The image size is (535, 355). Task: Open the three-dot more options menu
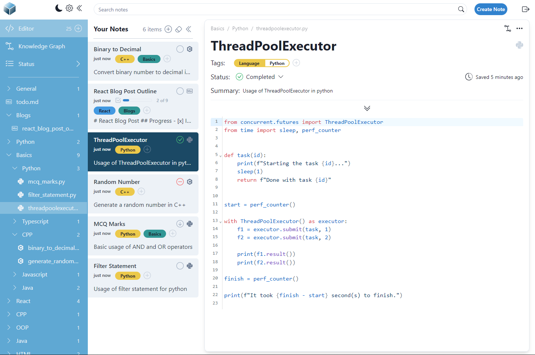(x=520, y=28)
